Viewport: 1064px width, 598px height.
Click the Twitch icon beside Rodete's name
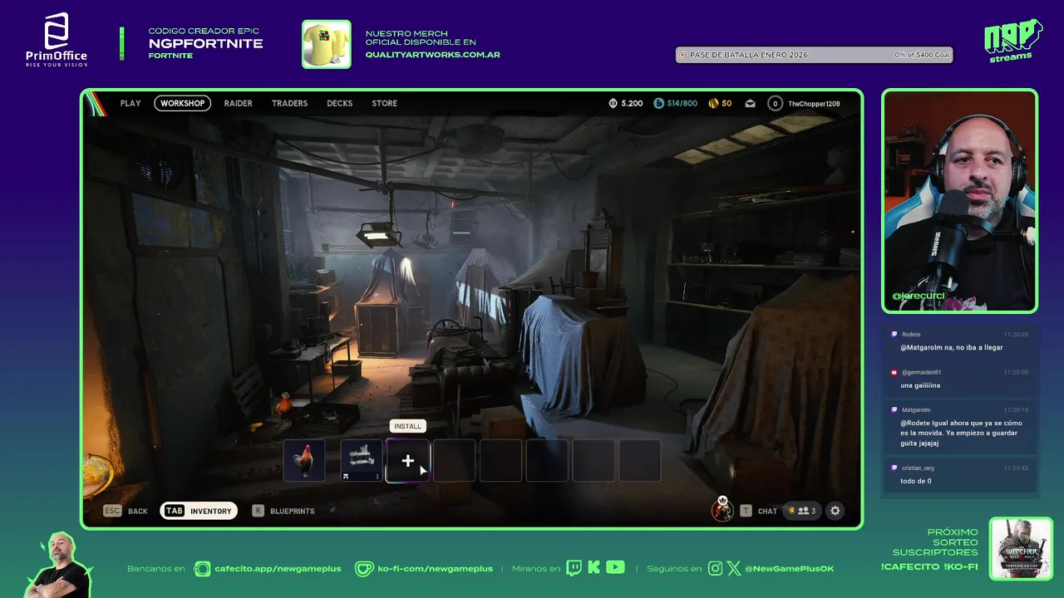(x=894, y=334)
